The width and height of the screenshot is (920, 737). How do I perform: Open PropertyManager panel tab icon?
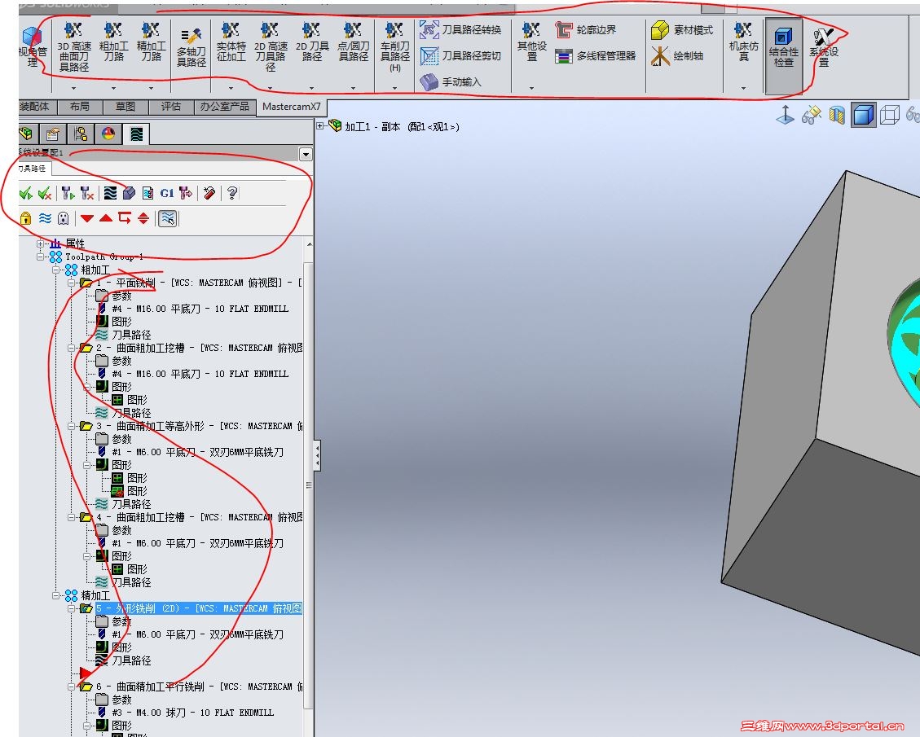[53, 134]
